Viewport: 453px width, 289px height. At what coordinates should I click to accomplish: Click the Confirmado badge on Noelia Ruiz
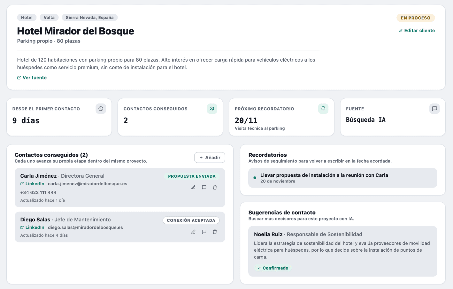tap(273, 268)
